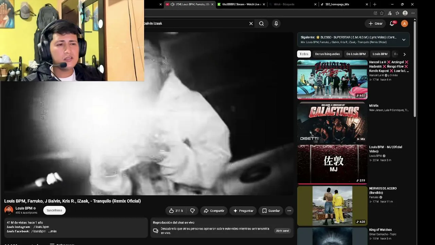Open browser favorites list icon
The height and width of the screenshot is (245, 435).
point(397,13)
